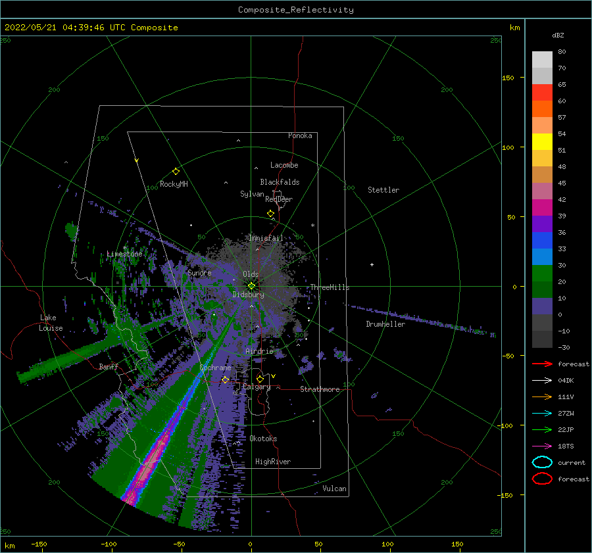Click the magenta 18TS arrow icon
Viewport: 592px width, 553px height.
pos(542,446)
